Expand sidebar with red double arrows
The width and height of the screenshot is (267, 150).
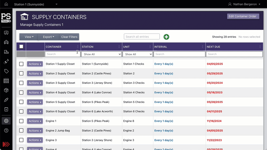click(6, 144)
